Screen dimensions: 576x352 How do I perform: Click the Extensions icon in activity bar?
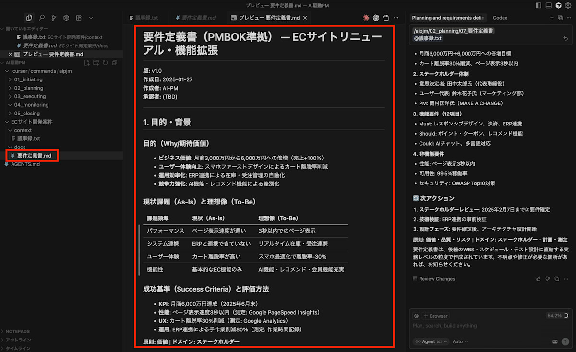tap(79, 17)
